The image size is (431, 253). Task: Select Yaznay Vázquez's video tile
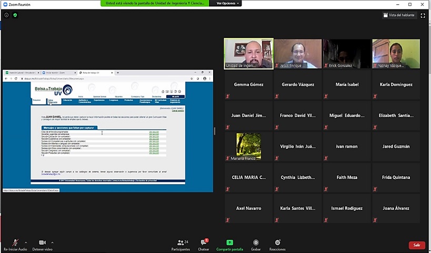tap(396, 54)
